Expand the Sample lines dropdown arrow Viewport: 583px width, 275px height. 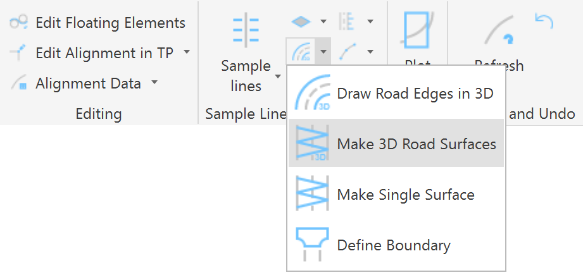point(278,76)
